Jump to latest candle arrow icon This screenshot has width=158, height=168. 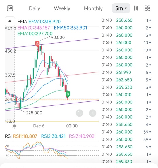(x=92, y=113)
